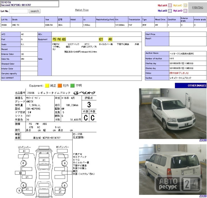
Task: Click the red status text 受付は終了しました
Action: (x=179, y=73)
